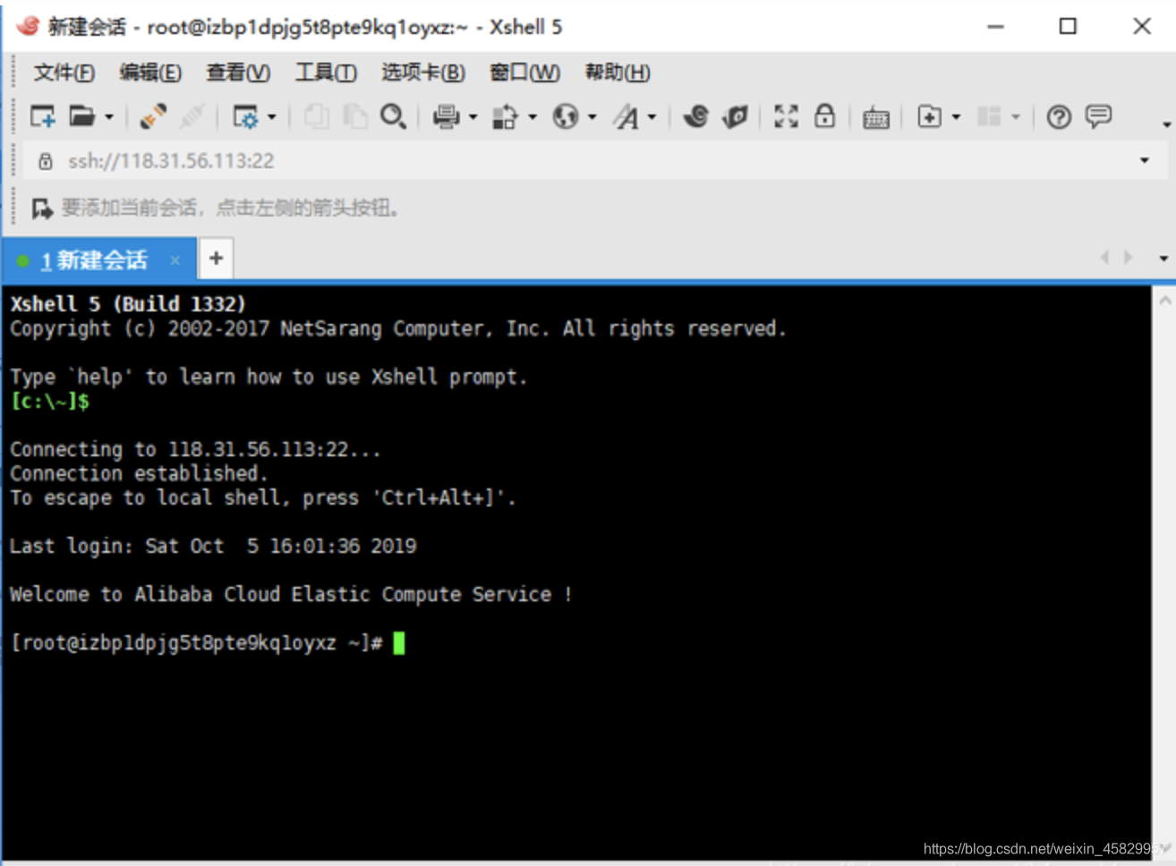Expand the address bar dropdown arrow

(1145, 161)
